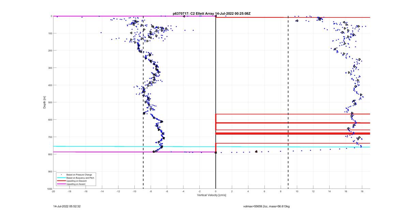This screenshot has width=409, height=212.
Task: Click depth tick label '500'
Action: (50, 102)
